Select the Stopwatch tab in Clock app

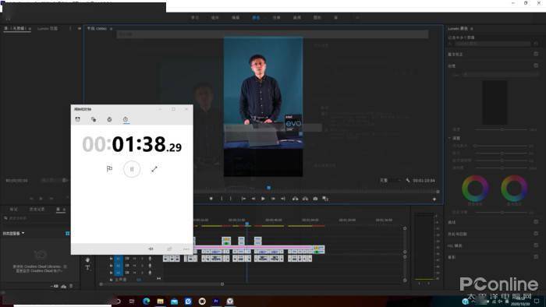click(x=126, y=119)
